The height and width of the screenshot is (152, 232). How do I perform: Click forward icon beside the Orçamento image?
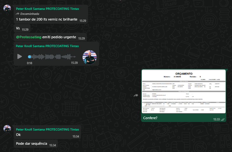pyautogui.click(x=136, y=95)
